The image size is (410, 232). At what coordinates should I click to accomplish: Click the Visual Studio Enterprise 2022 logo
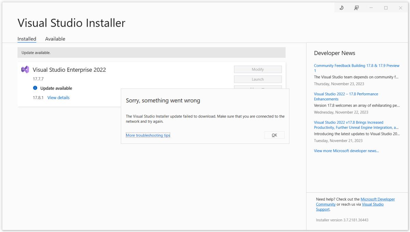click(x=25, y=70)
